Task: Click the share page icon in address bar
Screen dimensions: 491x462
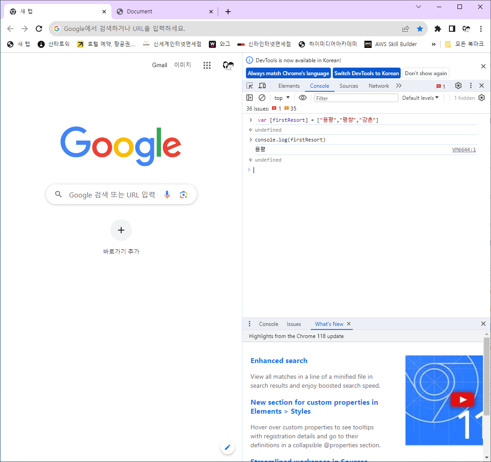Action: point(406,29)
